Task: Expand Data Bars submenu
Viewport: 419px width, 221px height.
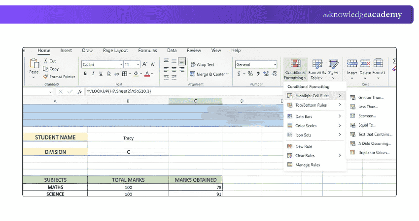Action: (x=314, y=116)
